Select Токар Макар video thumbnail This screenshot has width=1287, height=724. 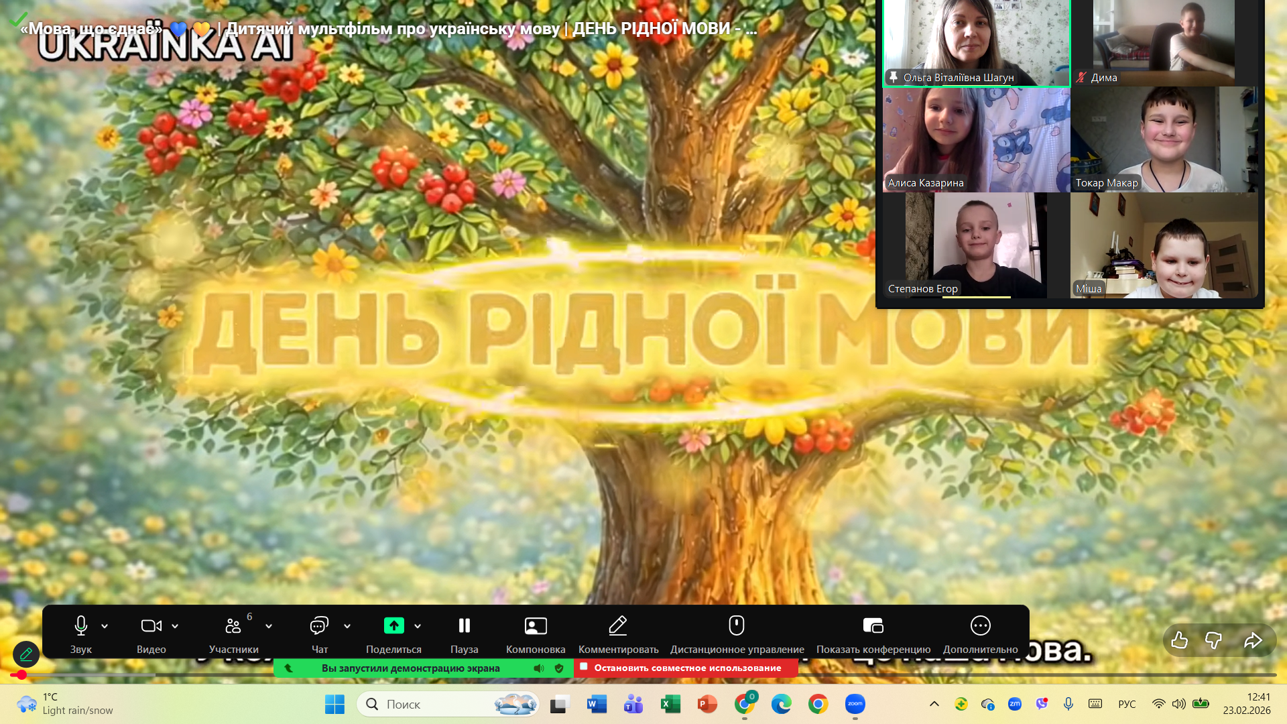1164,139
